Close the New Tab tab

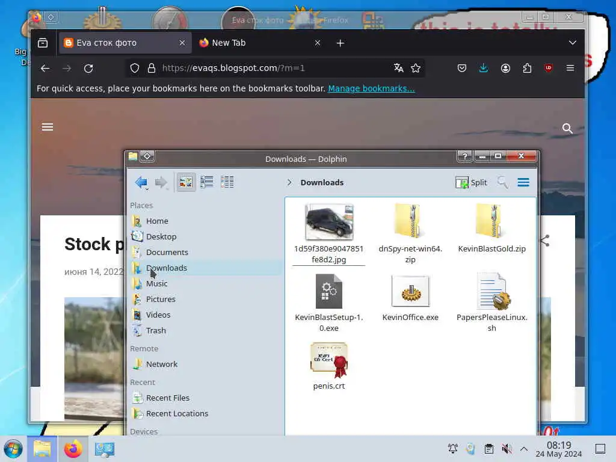coord(318,43)
